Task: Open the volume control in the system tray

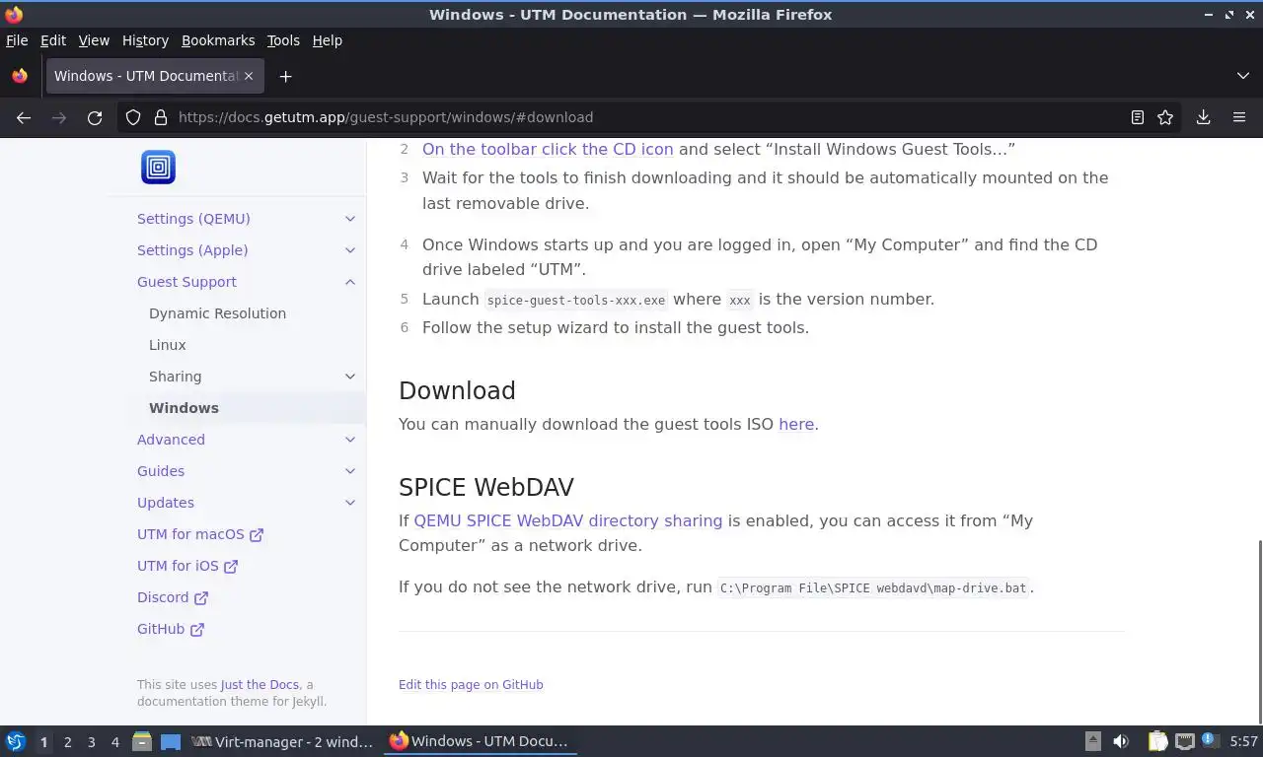Action: pos(1121,741)
